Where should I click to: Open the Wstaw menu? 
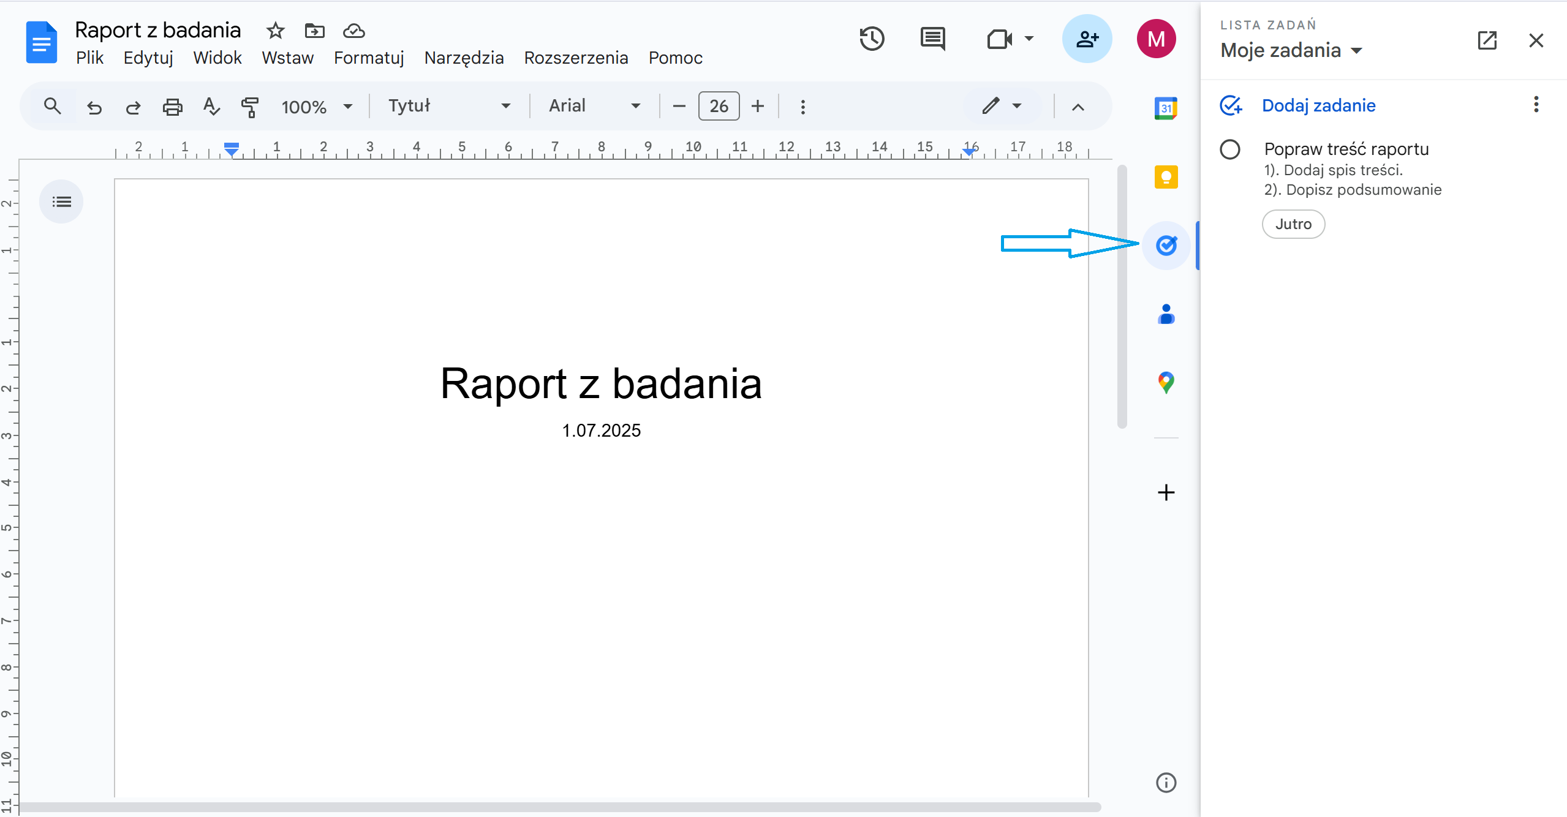[x=287, y=58]
